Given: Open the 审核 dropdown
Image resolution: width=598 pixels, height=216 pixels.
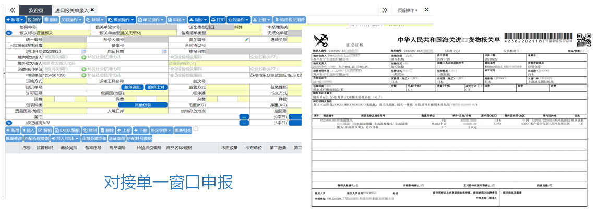Looking at the screenshot, I should (176, 19).
